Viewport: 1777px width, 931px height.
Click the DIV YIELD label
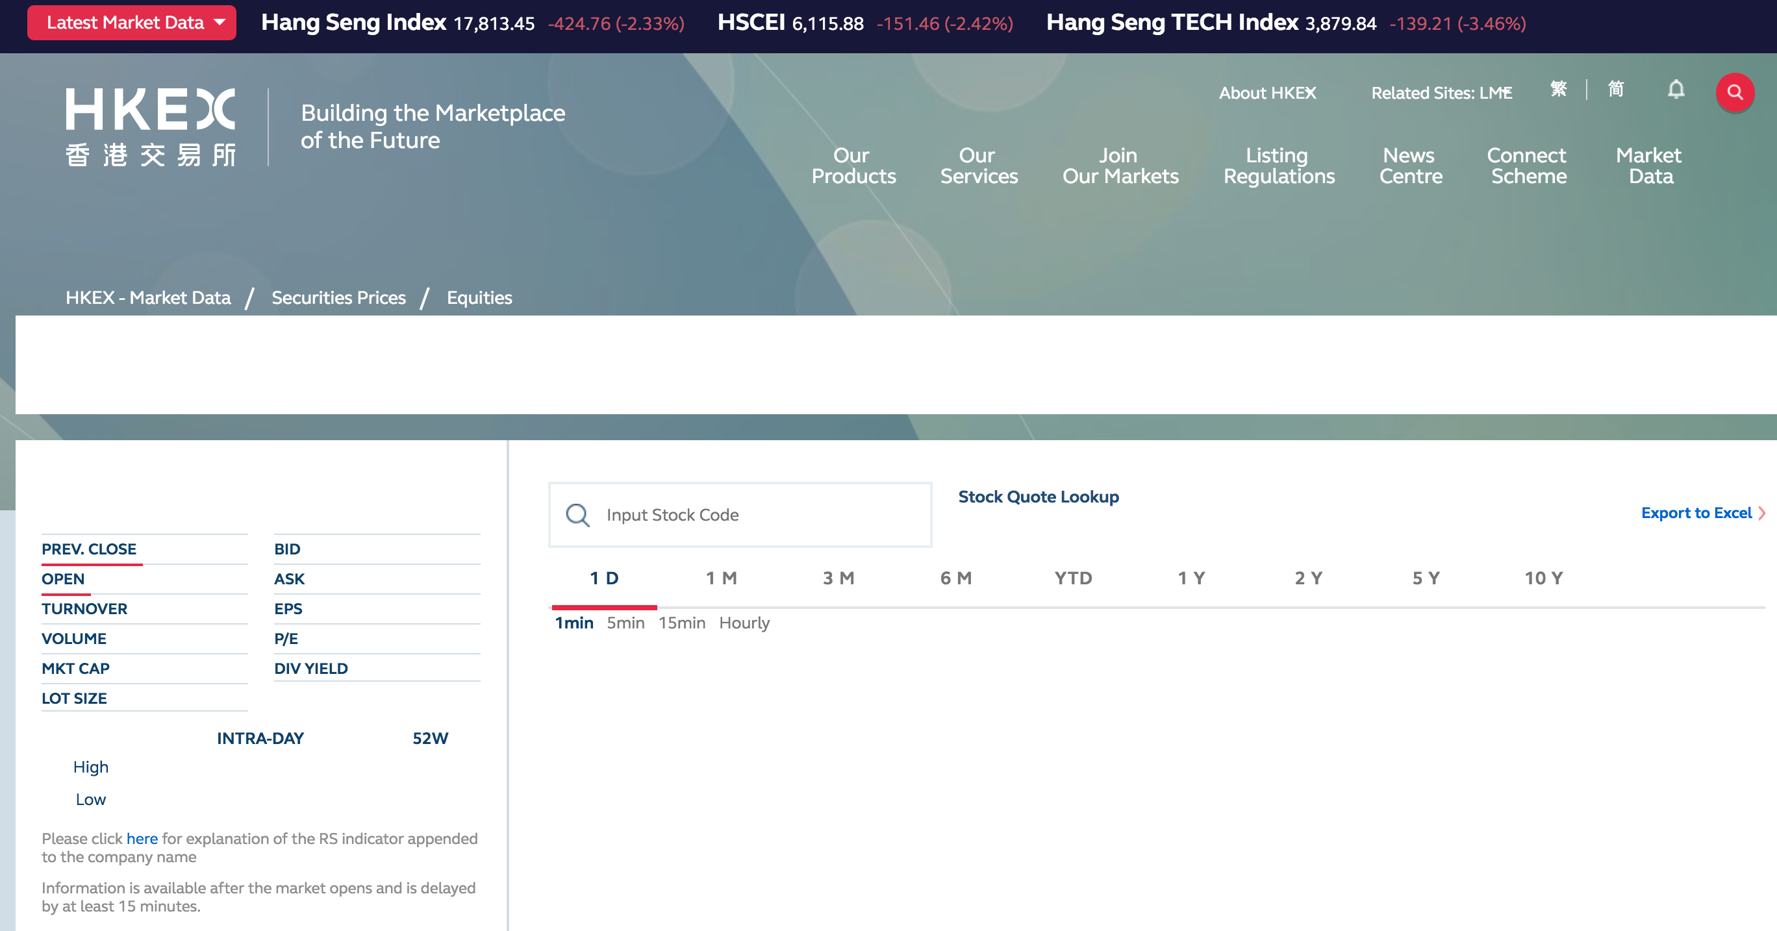point(310,668)
